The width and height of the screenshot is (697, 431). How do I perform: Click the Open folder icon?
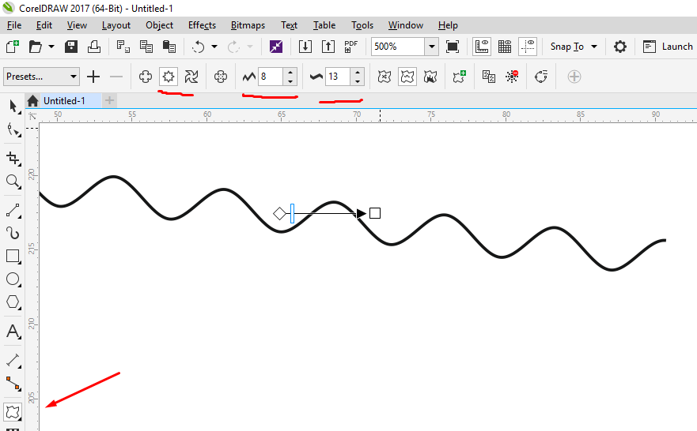coord(35,47)
